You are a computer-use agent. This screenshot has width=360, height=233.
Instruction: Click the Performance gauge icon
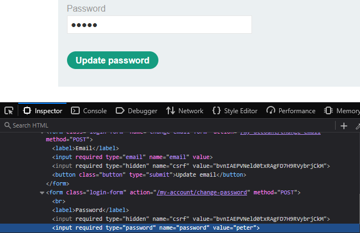(271, 110)
